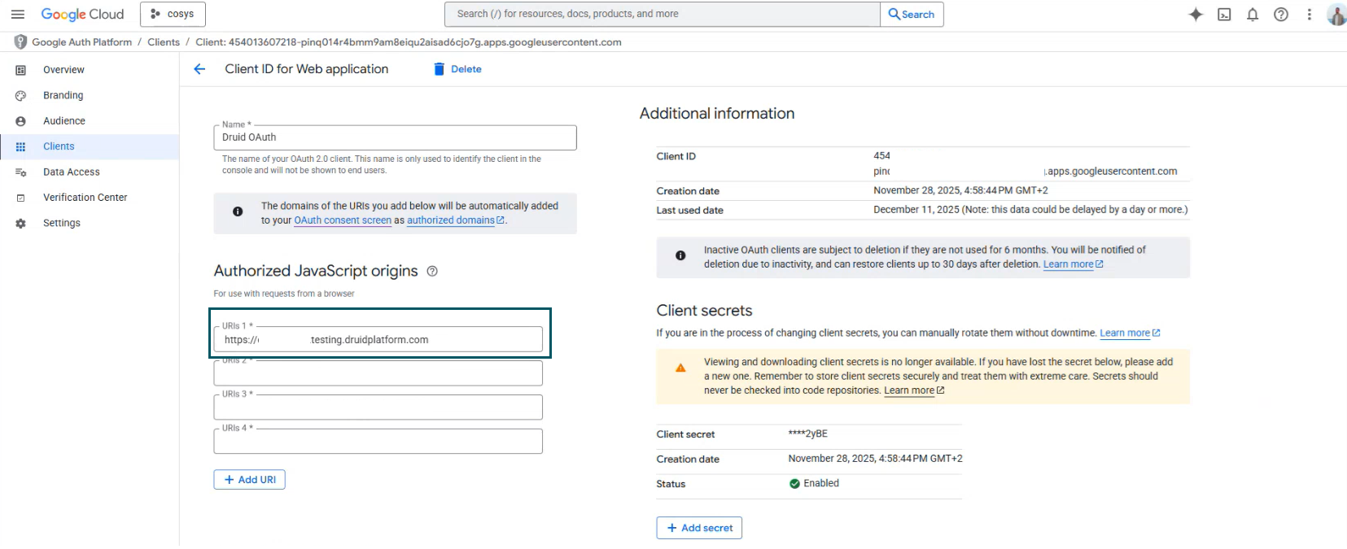Go to Overview in sidebar
Screen dimensions: 1347x549
click(63, 70)
